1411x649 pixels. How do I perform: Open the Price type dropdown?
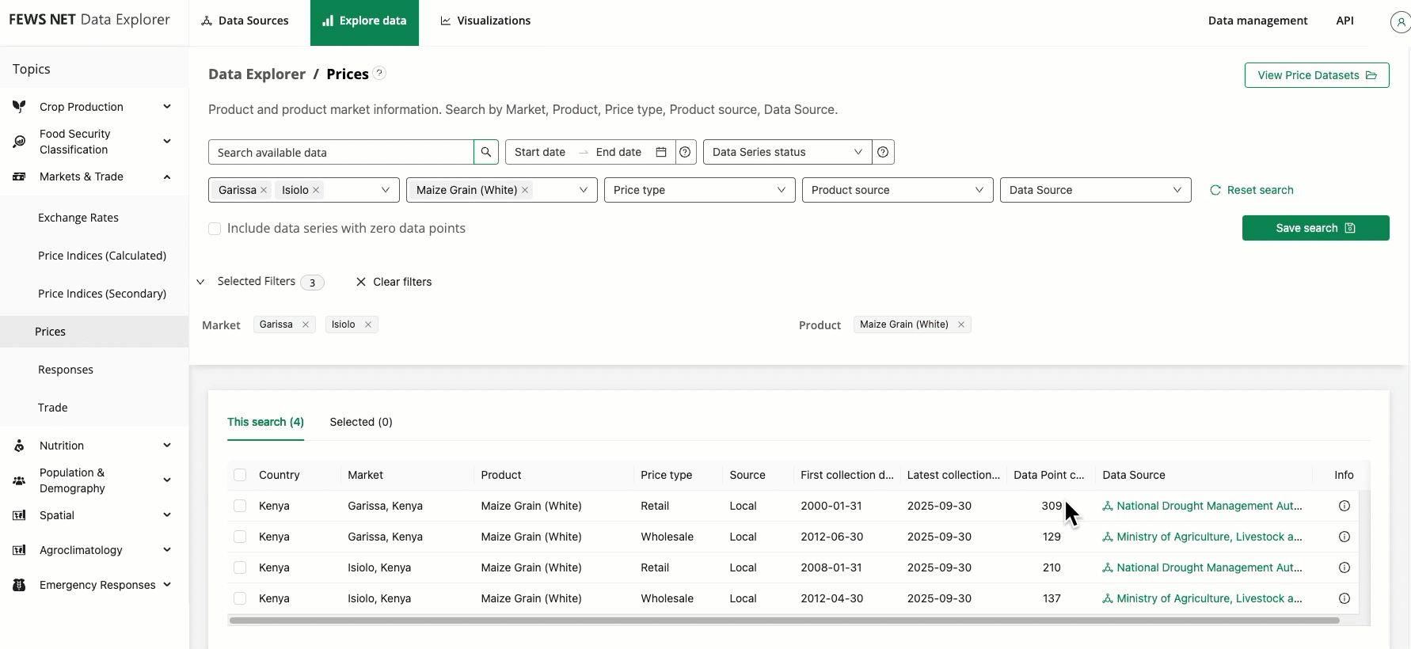(699, 190)
